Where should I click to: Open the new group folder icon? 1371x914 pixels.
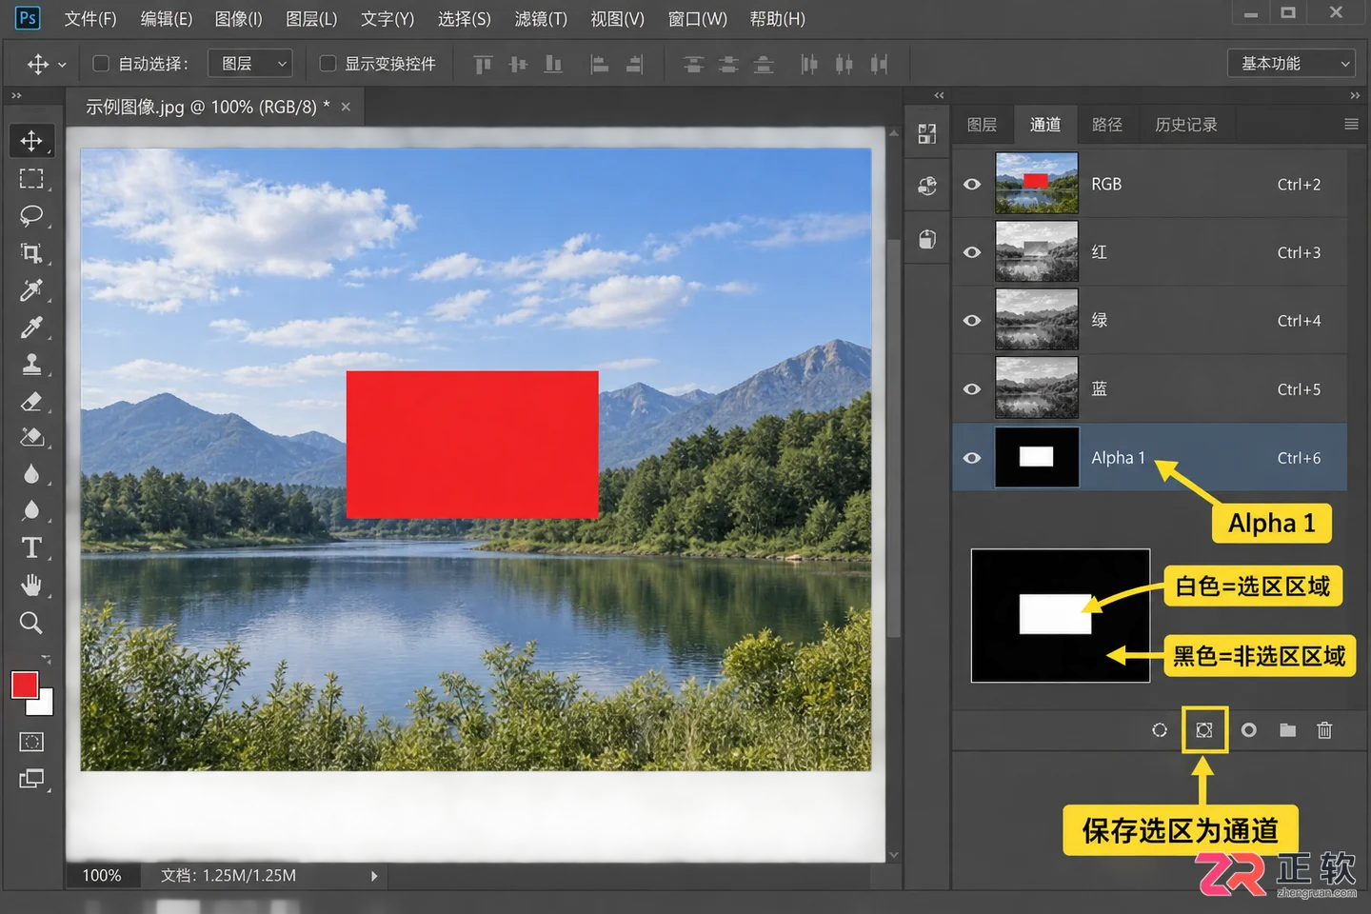(x=1287, y=730)
